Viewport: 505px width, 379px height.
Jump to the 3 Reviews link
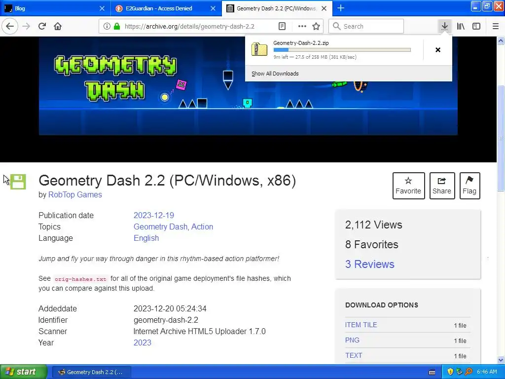click(370, 265)
